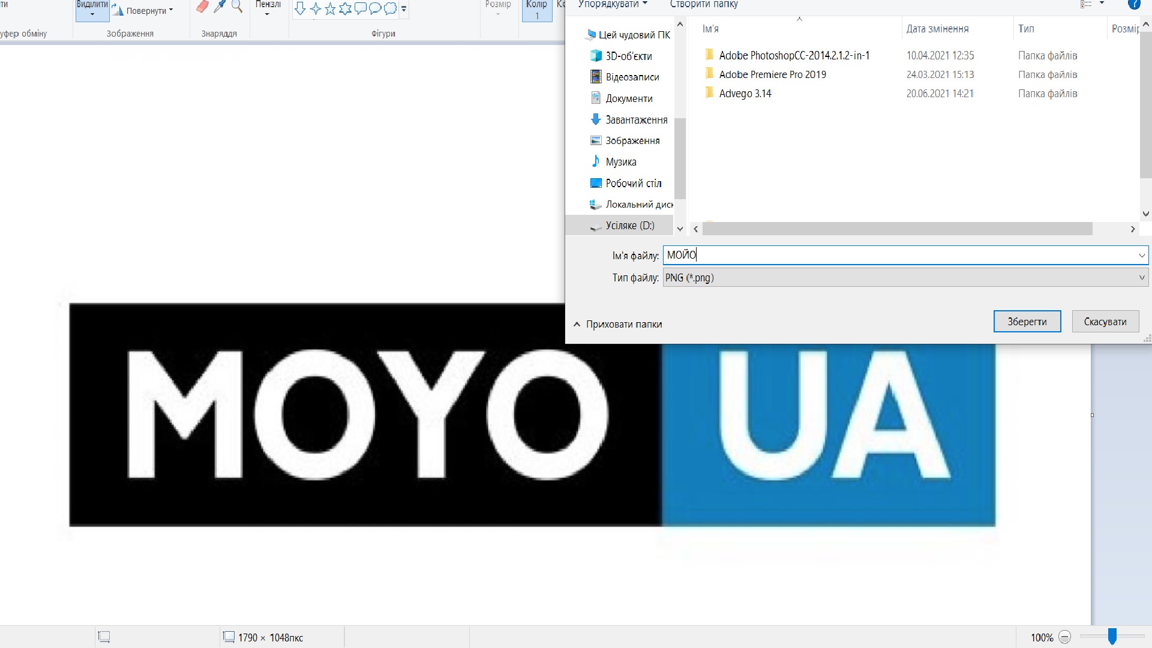Viewport: 1152px width, 648px height.
Task: Open the dialog help icon
Action: pos(1134,4)
